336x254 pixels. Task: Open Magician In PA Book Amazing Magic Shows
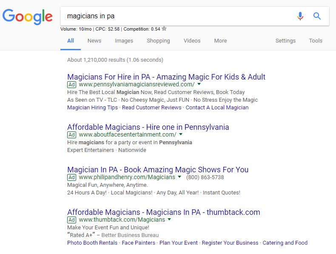coord(158,170)
